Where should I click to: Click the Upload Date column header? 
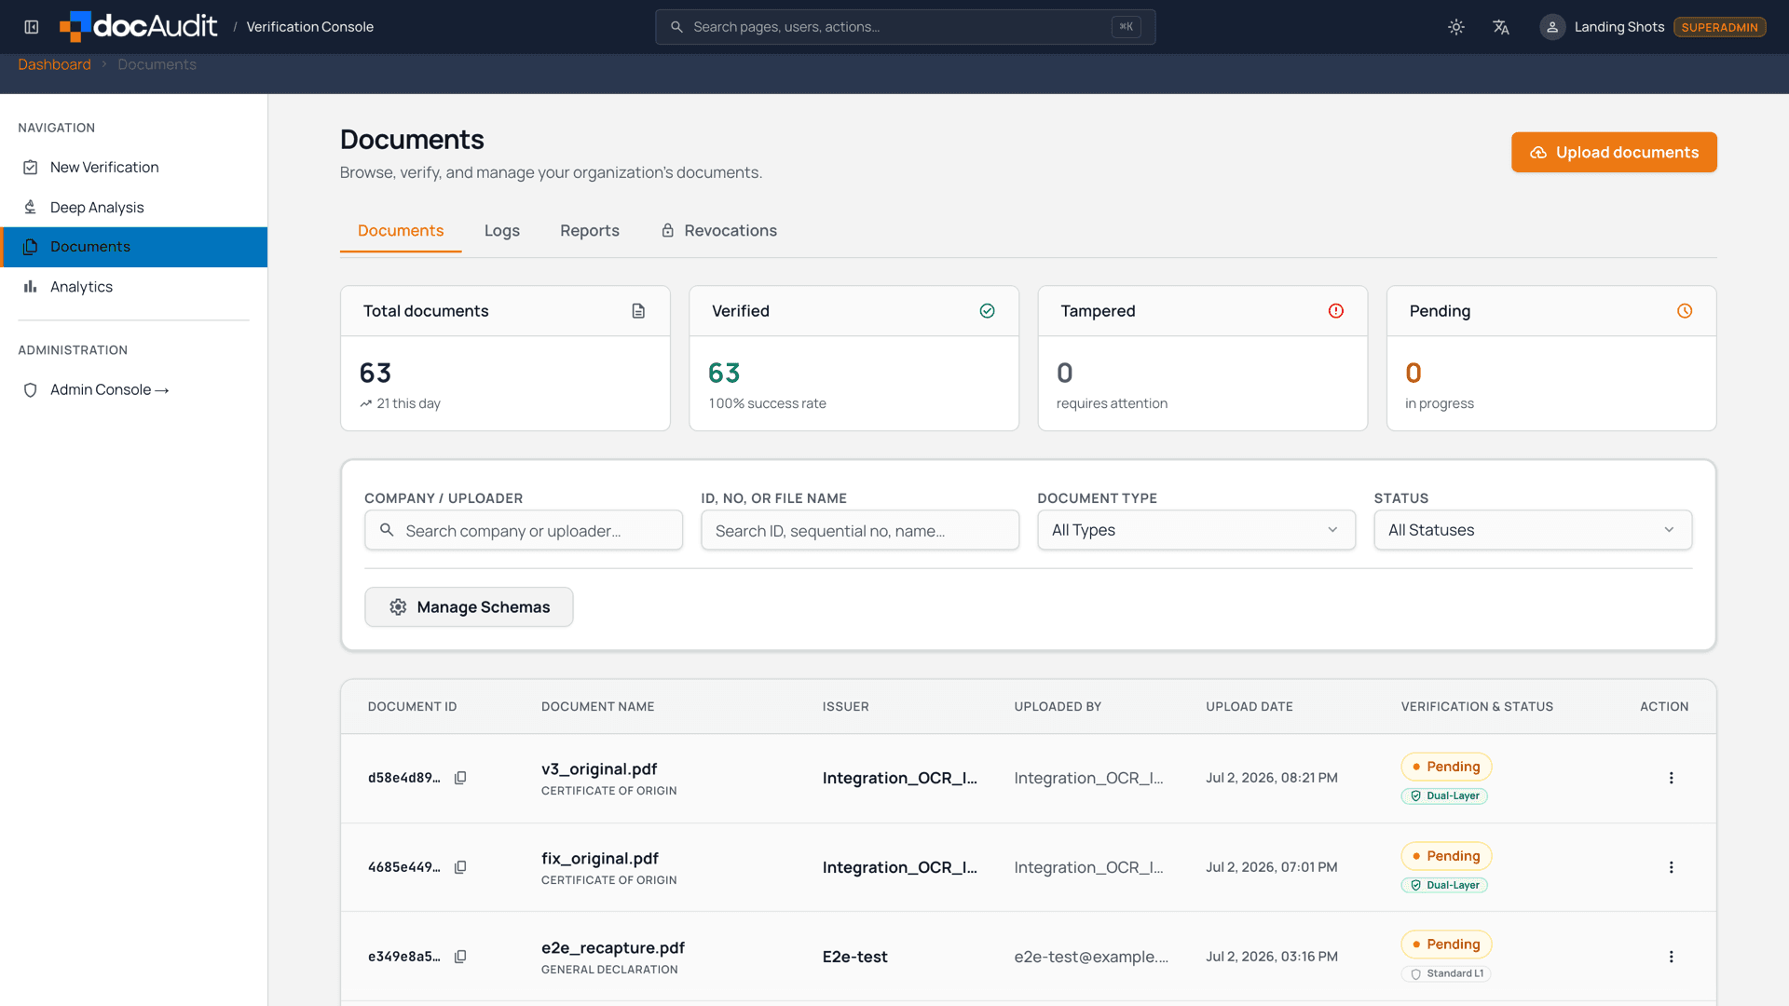click(x=1250, y=707)
